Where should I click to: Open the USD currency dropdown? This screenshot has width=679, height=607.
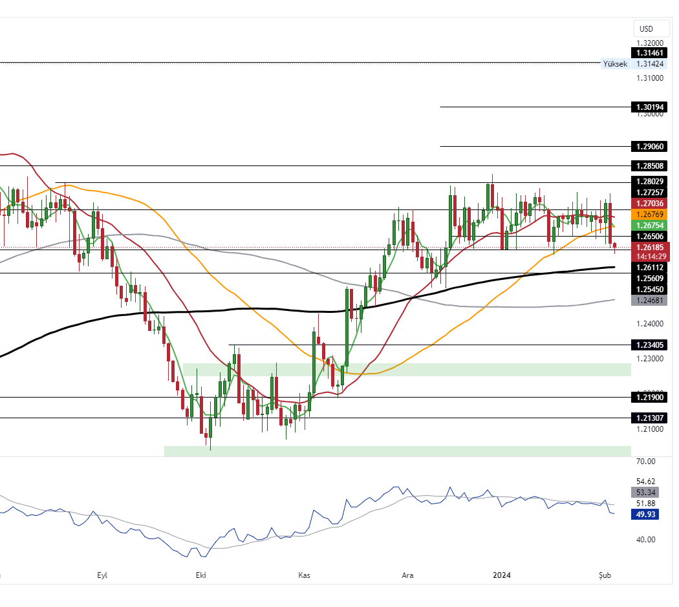(x=646, y=28)
